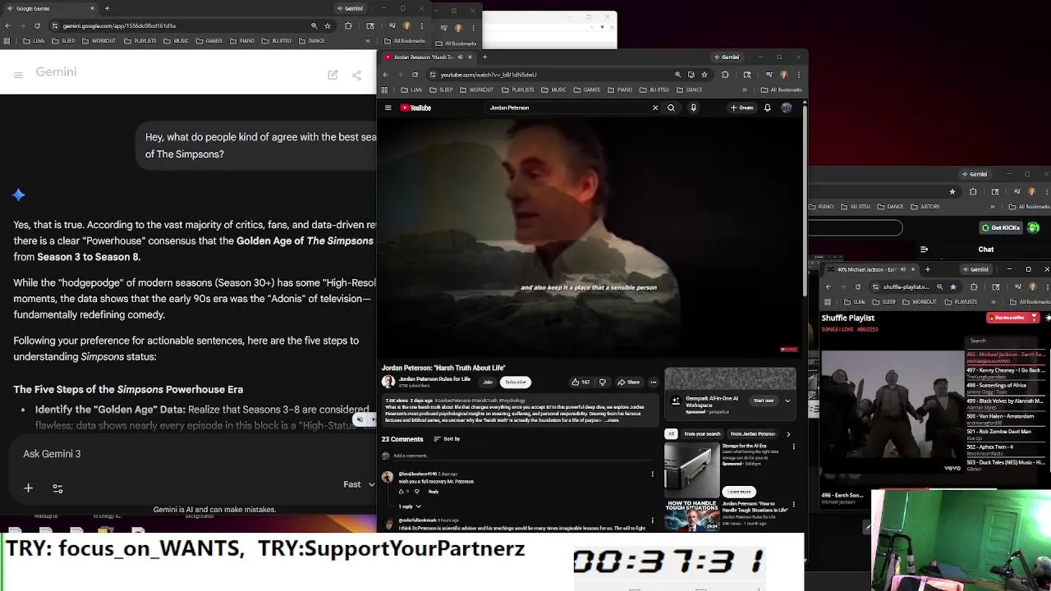Screen dimensions: 1051x591
Task: Search YouTube with voice microphone
Action: [x=693, y=108]
